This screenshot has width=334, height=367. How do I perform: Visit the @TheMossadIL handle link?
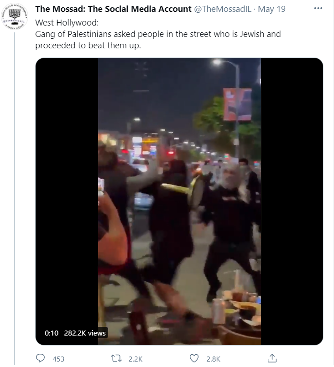tap(223, 9)
